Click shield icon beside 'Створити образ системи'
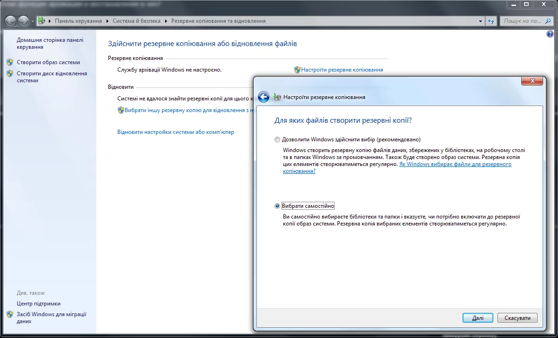Screen dimensions: 558x338 click(10, 62)
